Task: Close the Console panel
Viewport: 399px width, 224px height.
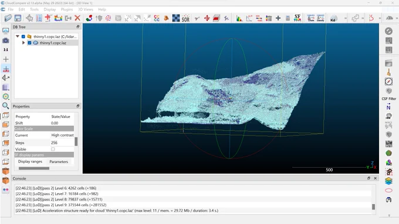Action: point(375,178)
